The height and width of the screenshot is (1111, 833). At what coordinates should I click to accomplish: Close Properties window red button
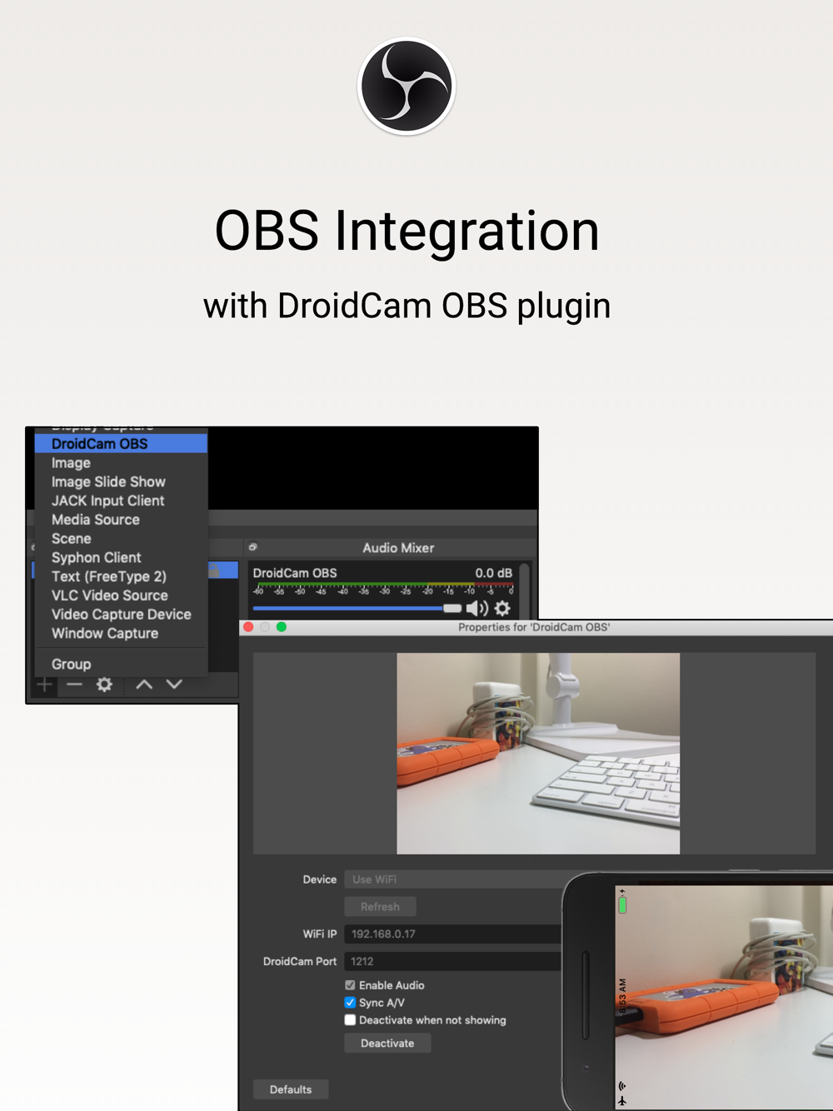pos(248,627)
